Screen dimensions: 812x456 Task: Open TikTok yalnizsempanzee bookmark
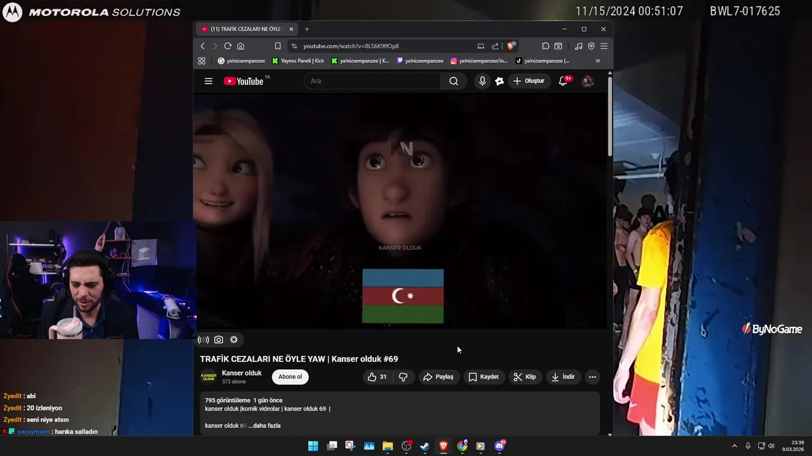[x=542, y=61]
